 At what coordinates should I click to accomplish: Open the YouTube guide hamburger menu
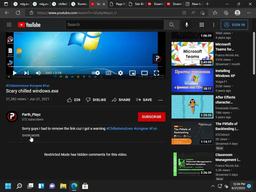(x=9, y=25)
